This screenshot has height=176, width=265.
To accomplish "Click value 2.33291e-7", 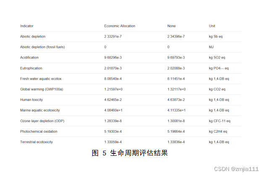I will 113,36.
